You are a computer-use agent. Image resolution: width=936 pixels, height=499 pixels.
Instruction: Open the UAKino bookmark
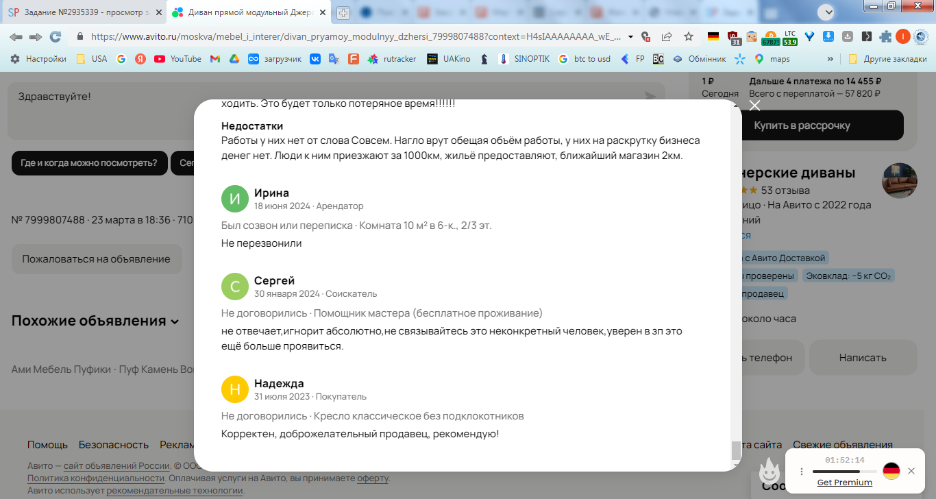[449, 59]
